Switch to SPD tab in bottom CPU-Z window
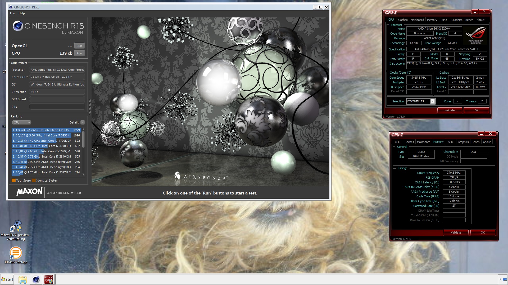Image resolution: width=508 pixels, height=285 pixels. coord(450,142)
